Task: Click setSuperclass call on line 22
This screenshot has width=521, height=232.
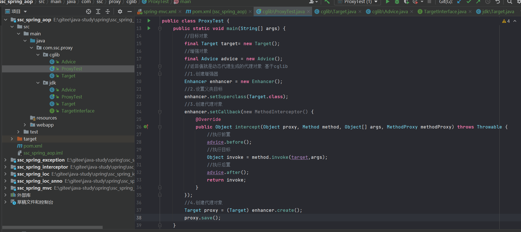Action: click(228, 97)
